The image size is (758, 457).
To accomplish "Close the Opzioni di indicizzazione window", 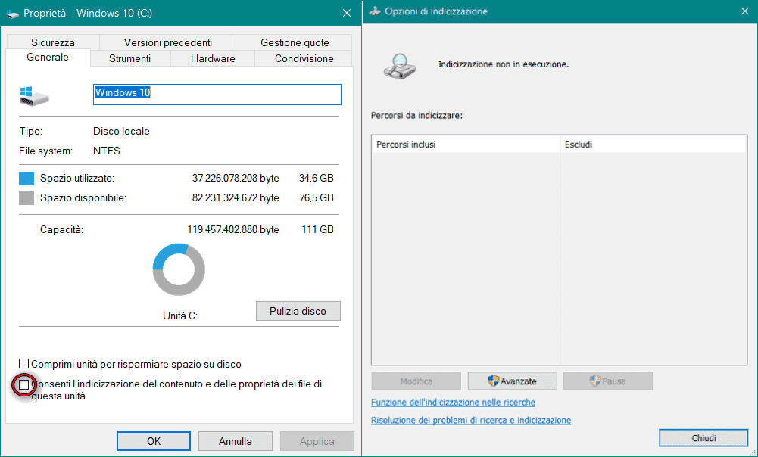I will pyautogui.click(x=745, y=11).
